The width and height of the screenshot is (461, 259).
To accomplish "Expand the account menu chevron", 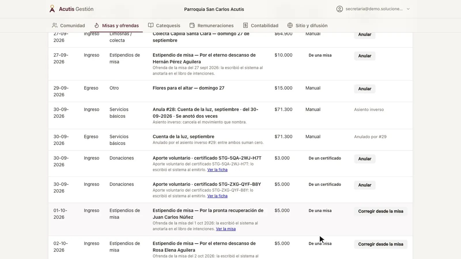I will (x=408, y=9).
